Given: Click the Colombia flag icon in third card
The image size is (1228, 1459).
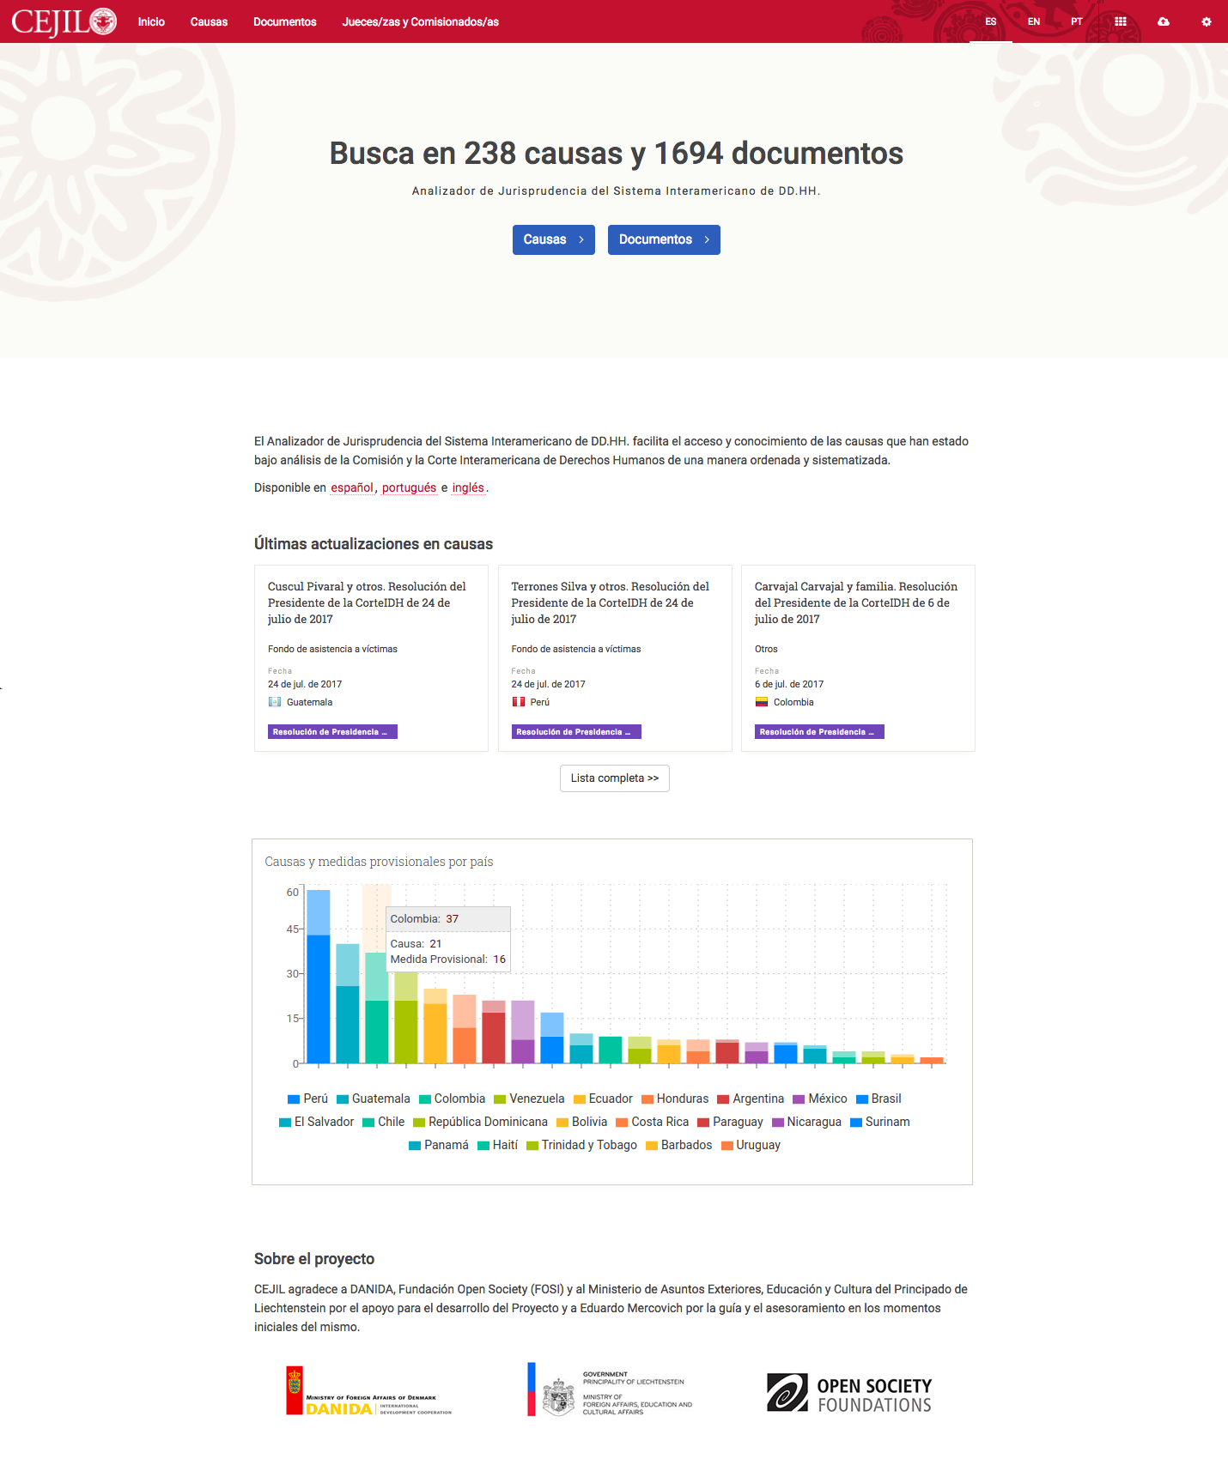Looking at the screenshot, I should click(762, 702).
